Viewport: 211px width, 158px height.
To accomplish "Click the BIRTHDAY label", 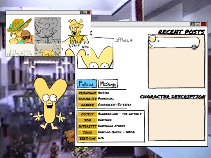I will 88,138.
